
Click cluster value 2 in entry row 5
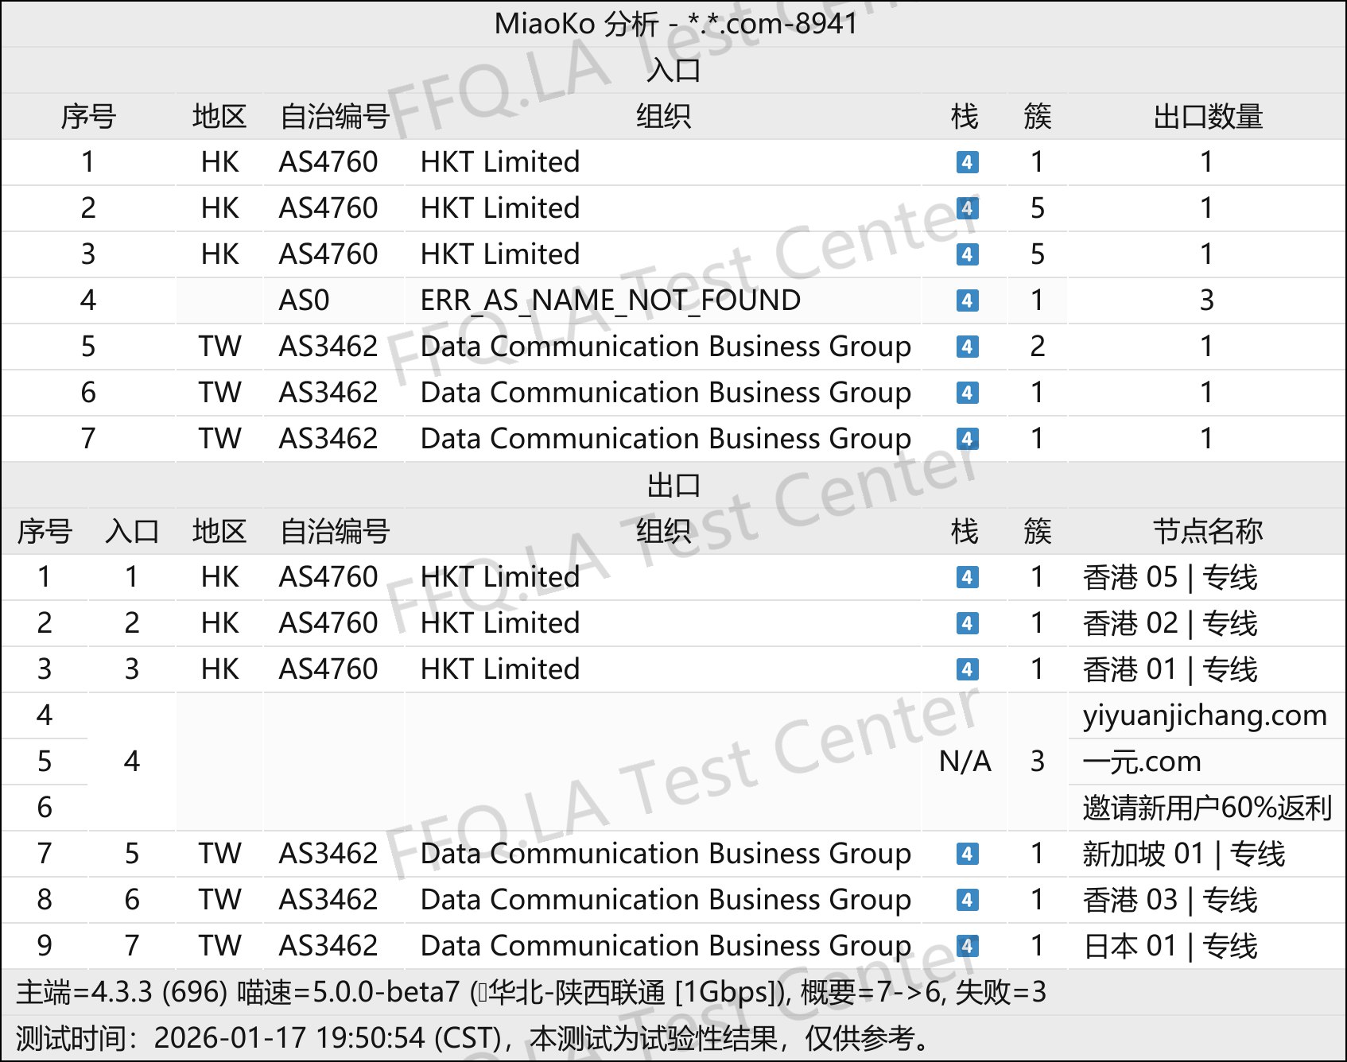tap(1037, 347)
